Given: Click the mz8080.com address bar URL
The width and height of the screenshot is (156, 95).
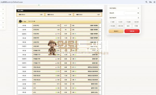Looking at the screenshot, I should point(12,2).
